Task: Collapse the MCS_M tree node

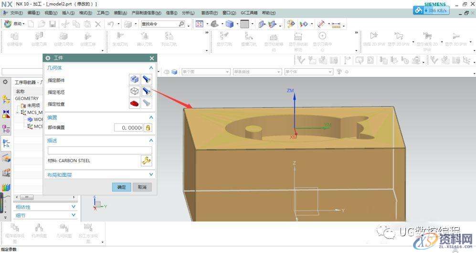Action: point(18,112)
